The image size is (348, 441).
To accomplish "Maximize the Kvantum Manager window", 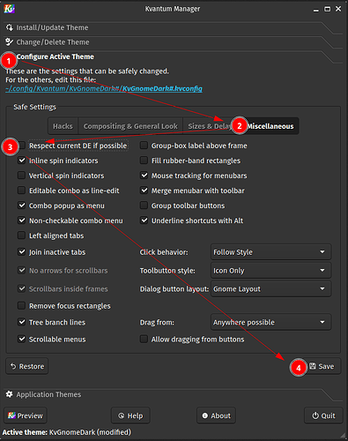I will point(327,9).
